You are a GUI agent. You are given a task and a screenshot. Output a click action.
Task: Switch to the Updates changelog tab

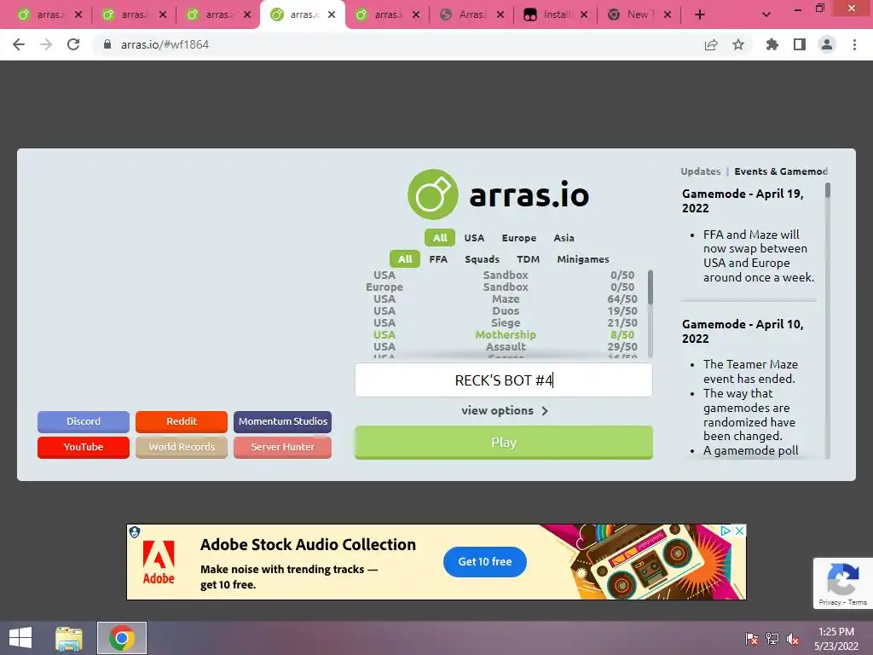[701, 171]
